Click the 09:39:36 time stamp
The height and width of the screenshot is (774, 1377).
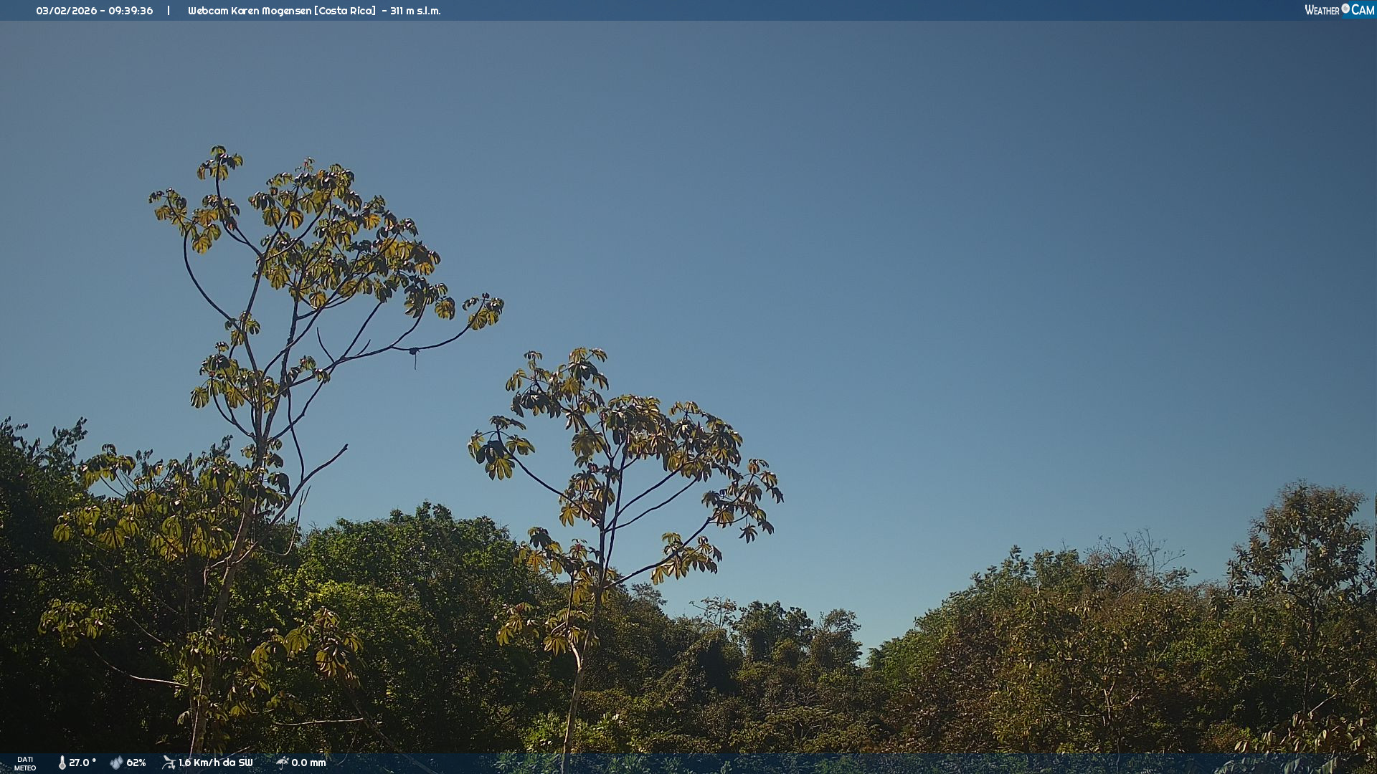pyautogui.click(x=131, y=11)
